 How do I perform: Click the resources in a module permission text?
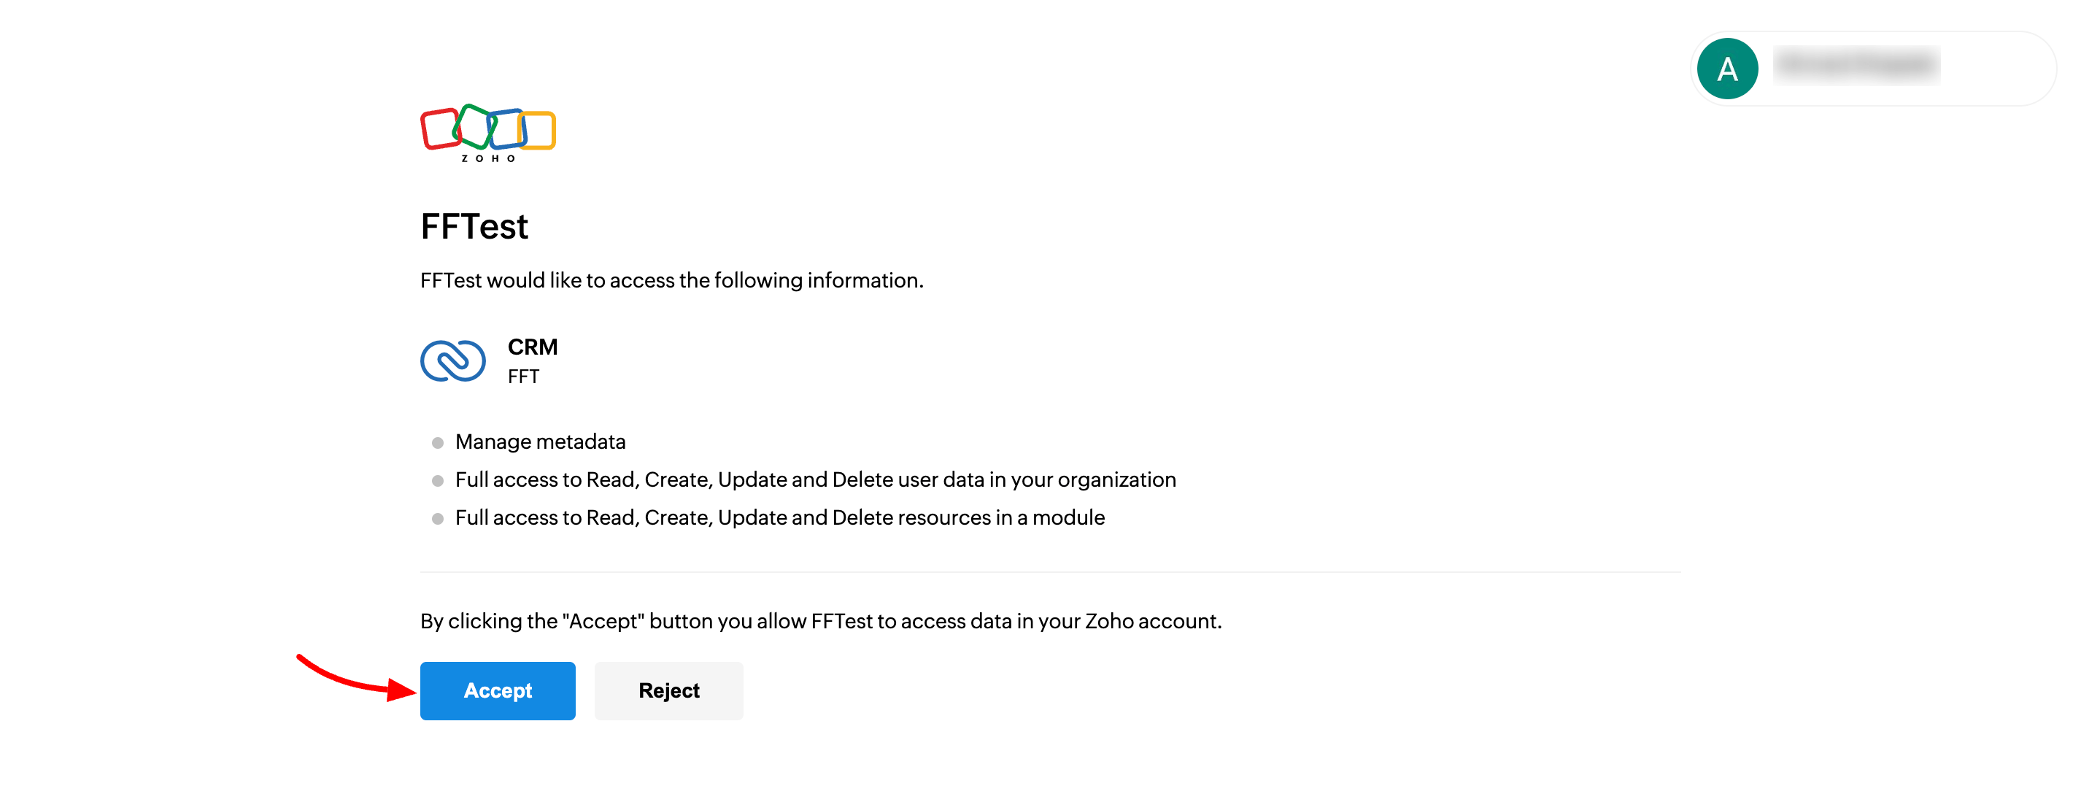[779, 517]
